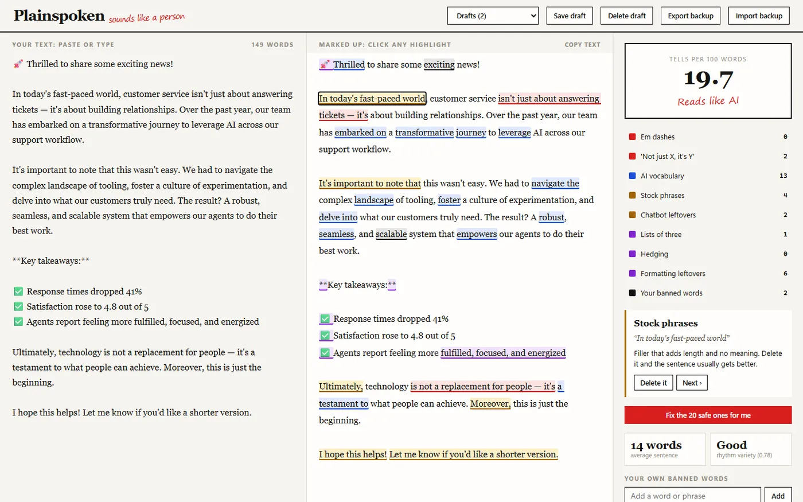Click the highlighted word 'transformative'
Screen dimensions: 803x502
424,132
